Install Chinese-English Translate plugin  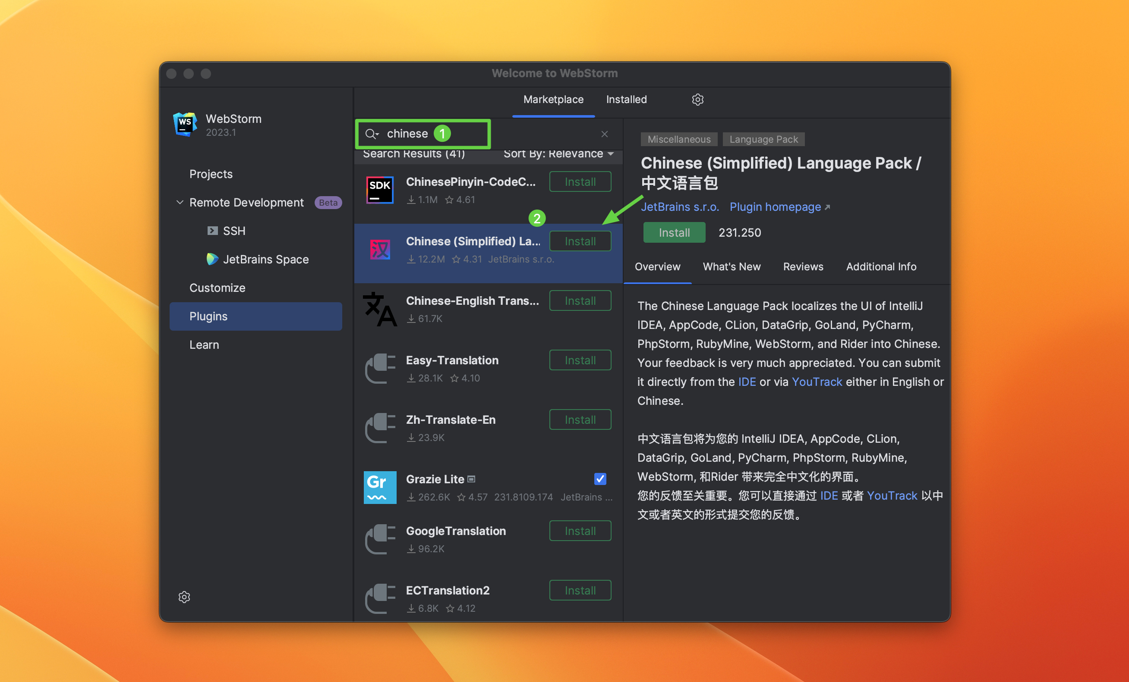point(580,301)
